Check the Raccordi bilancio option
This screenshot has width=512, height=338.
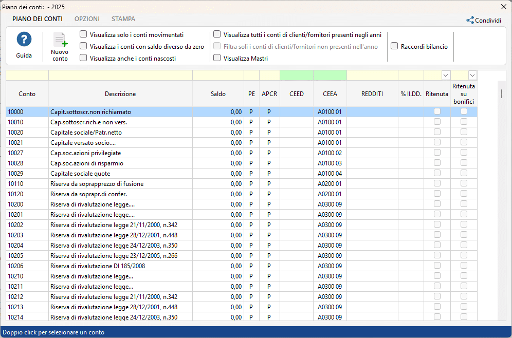(x=394, y=46)
